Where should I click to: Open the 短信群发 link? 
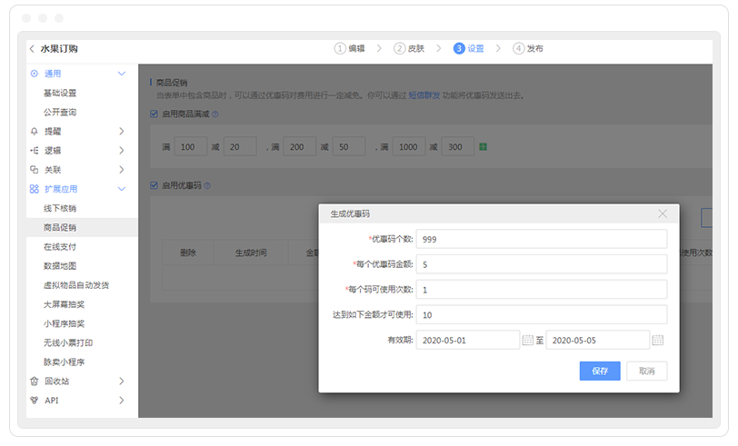(424, 95)
